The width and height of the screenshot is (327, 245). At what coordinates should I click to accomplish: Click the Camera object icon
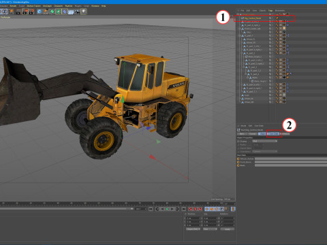click(x=78, y=12)
